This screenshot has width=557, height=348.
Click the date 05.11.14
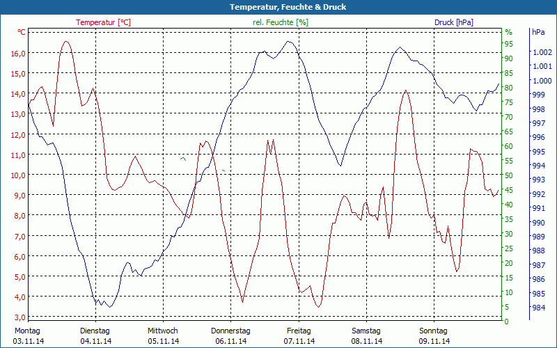[x=164, y=342]
